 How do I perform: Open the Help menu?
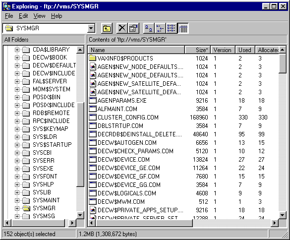click(x=57, y=16)
